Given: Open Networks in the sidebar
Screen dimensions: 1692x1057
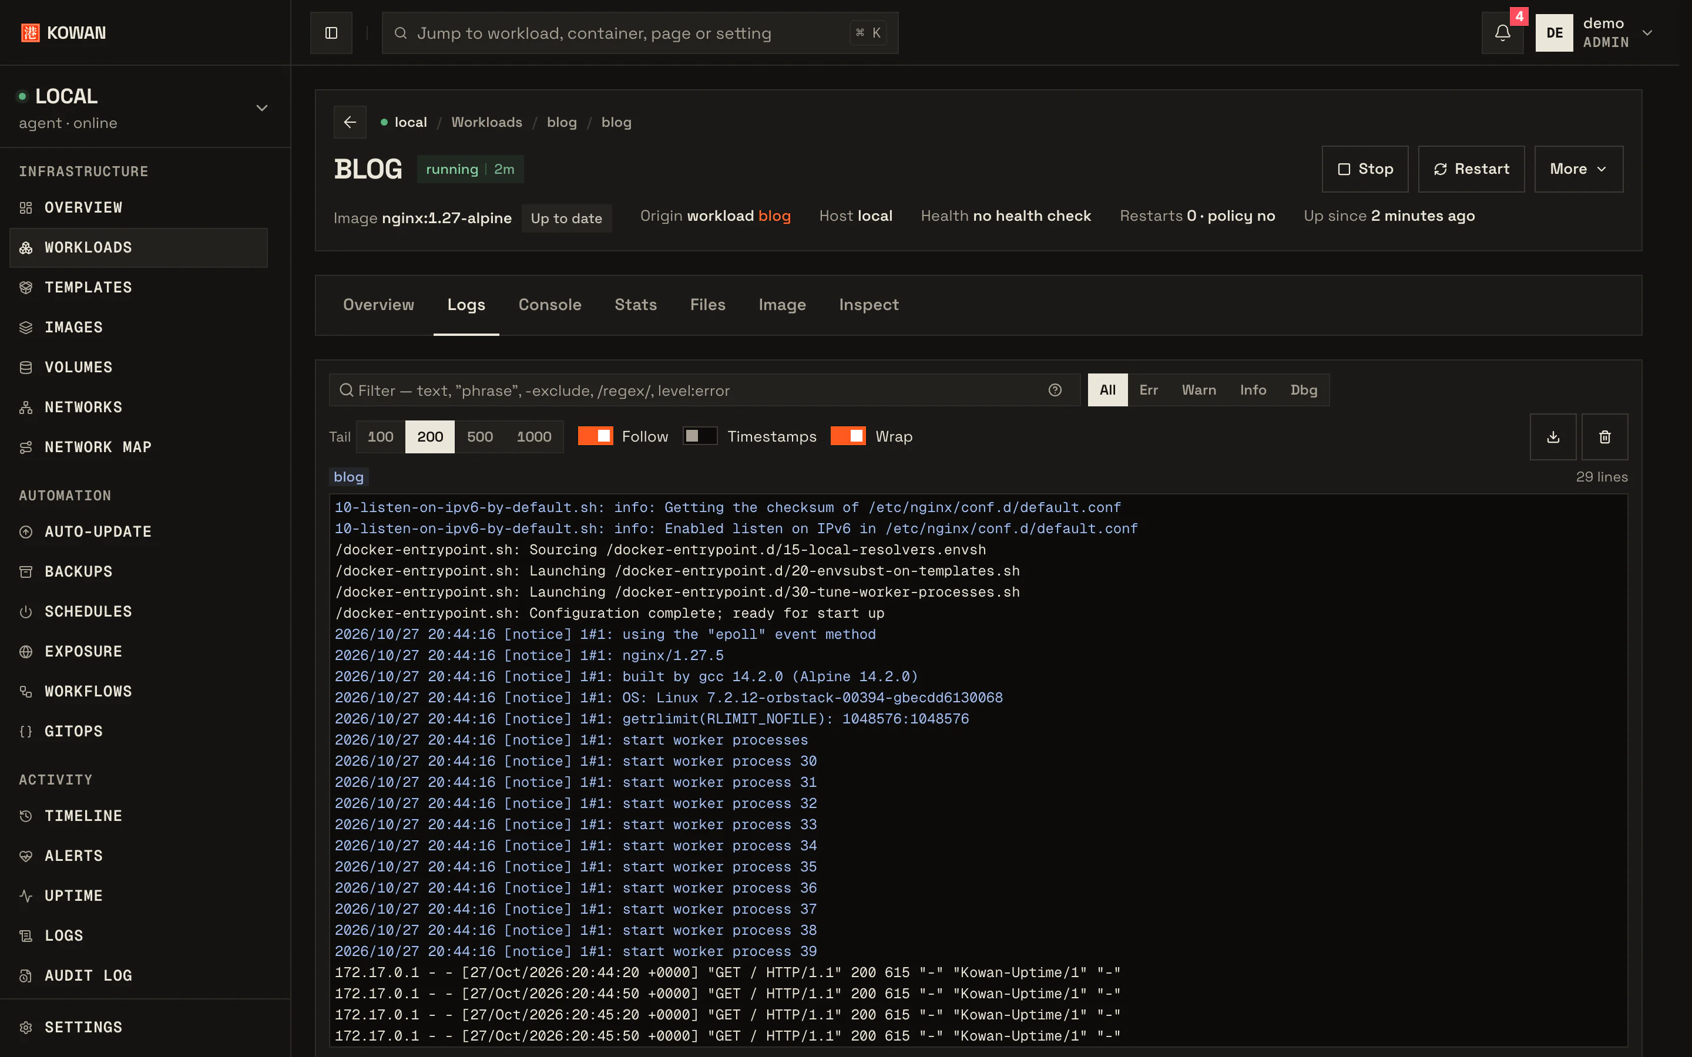Looking at the screenshot, I should pos(139,407).
